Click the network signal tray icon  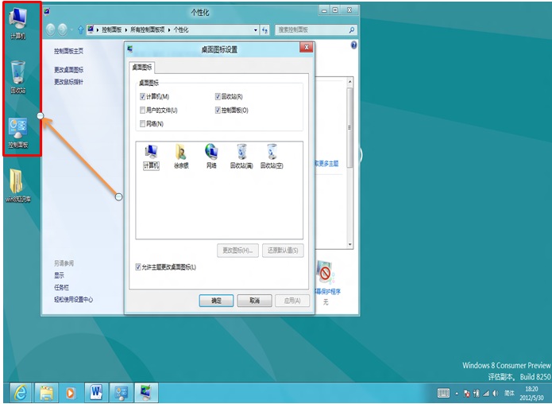[x=486, y=393]
